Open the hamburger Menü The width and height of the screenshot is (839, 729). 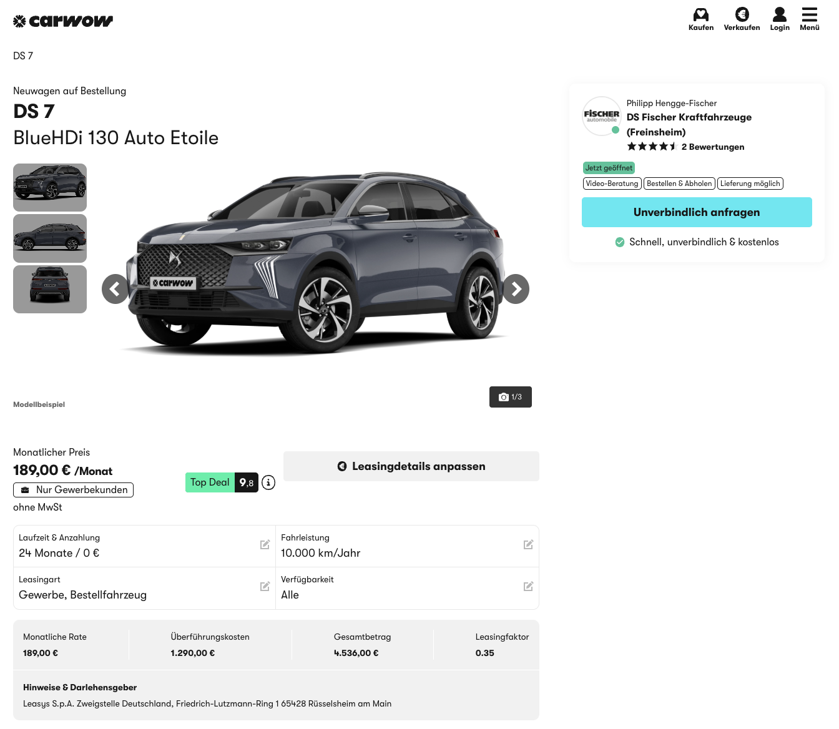809,15
